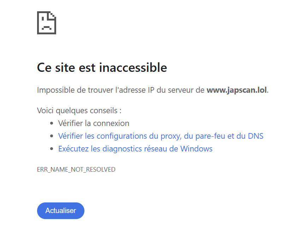The width and height of the screenshot is (297, 241).
Task: Click the sad page error icon
Action: 47,23
